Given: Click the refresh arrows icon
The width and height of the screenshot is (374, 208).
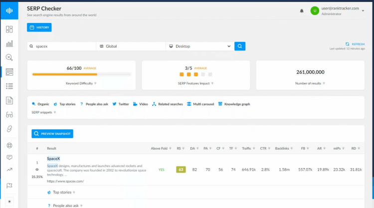Looking at the screenshot, I should pyautogui.click(x=347, y=44).
